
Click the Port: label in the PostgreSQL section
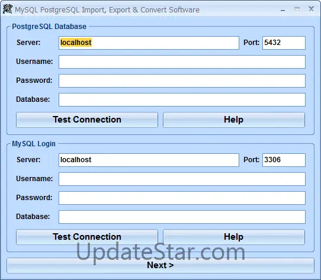251,43
